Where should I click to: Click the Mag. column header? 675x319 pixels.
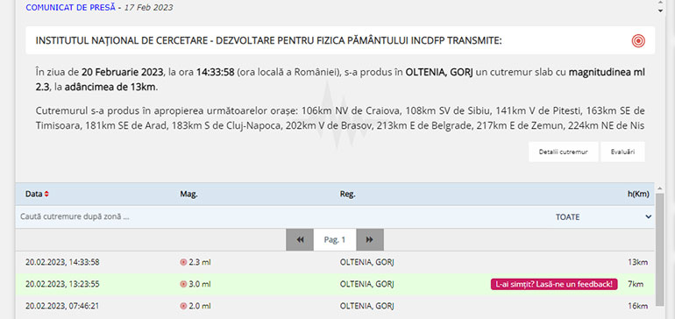click(x=188, y=195)
